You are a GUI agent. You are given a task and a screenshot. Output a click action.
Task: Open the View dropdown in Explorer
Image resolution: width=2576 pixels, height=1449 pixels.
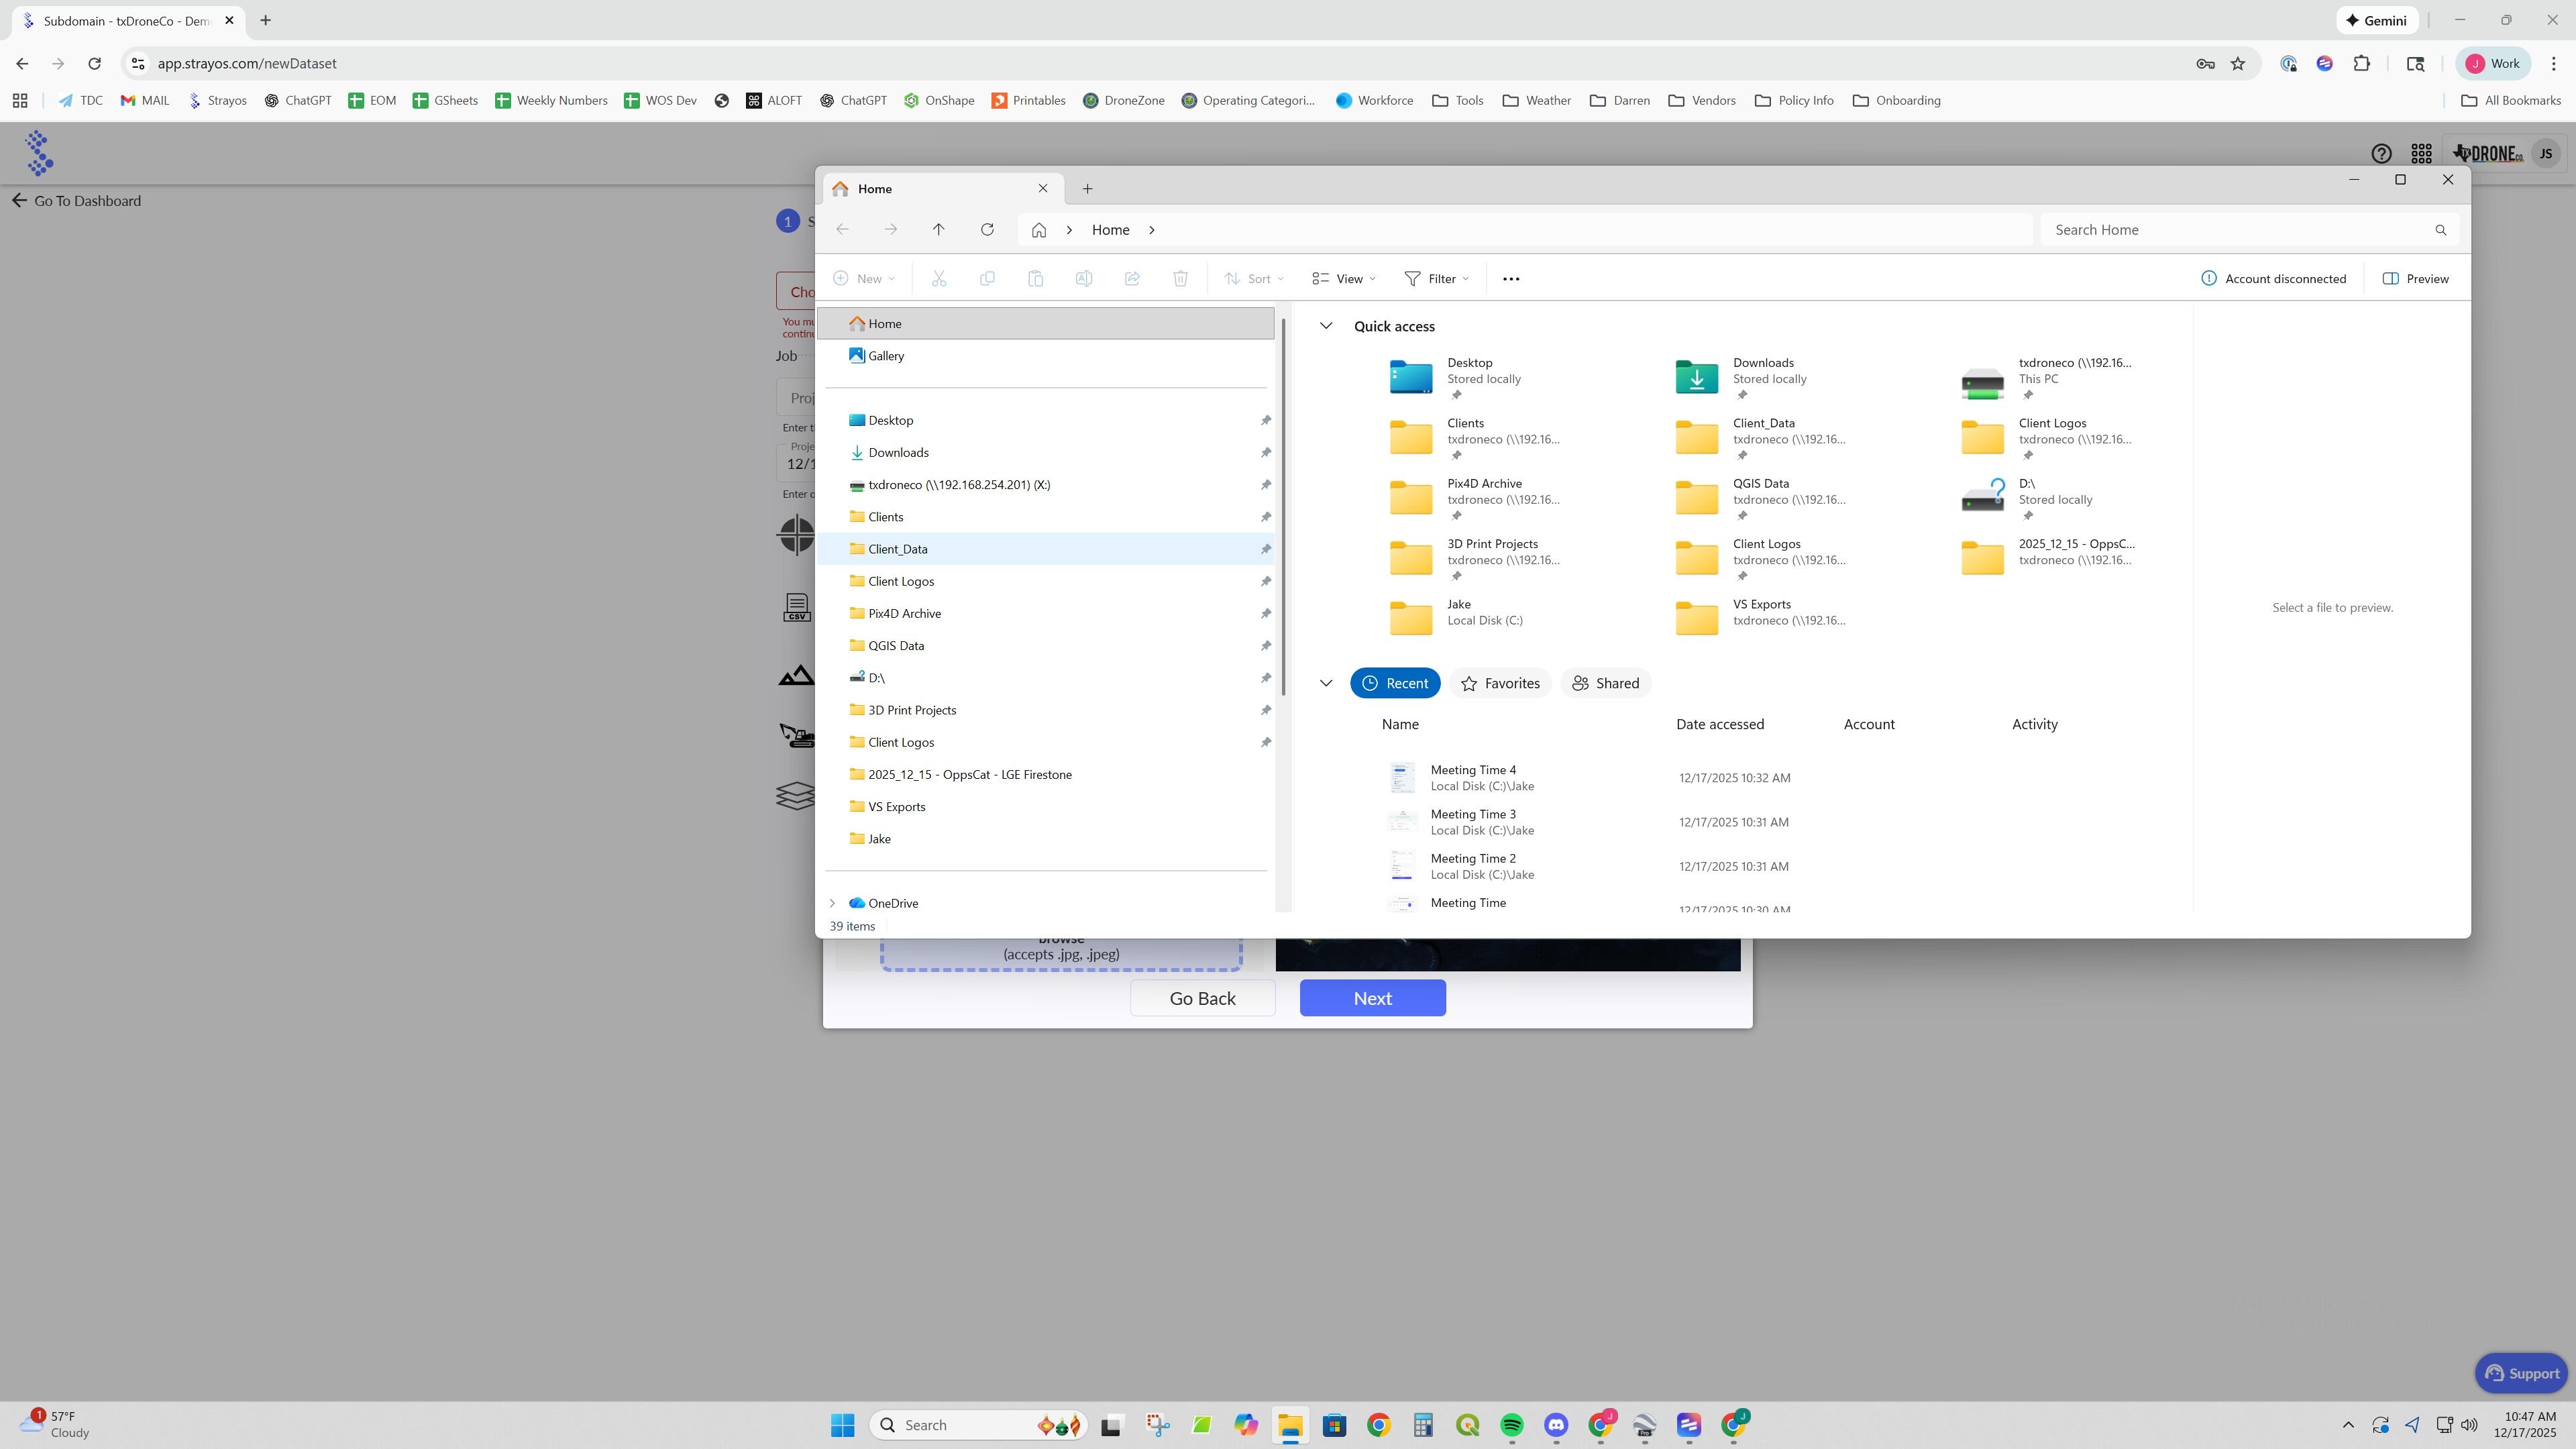pyautogui.click(x=1344, y=279)
